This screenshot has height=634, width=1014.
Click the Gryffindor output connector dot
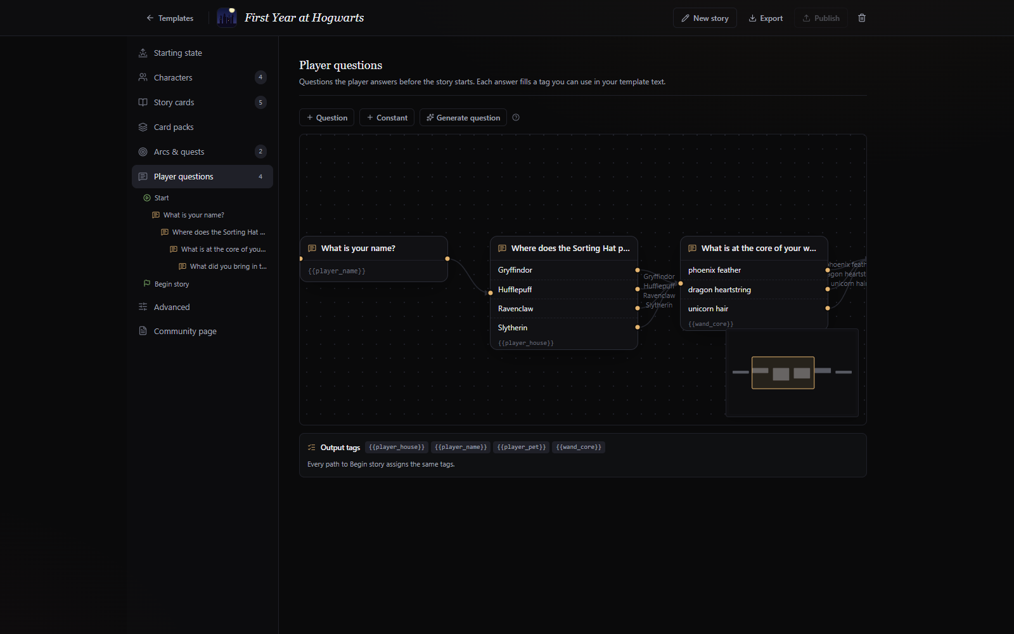638,270
